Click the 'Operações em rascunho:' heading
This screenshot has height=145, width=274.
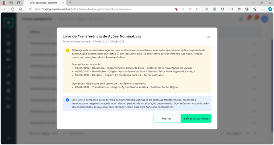pos(87,64)
